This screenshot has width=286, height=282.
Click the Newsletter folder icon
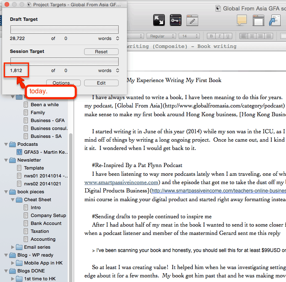point(12,160)
